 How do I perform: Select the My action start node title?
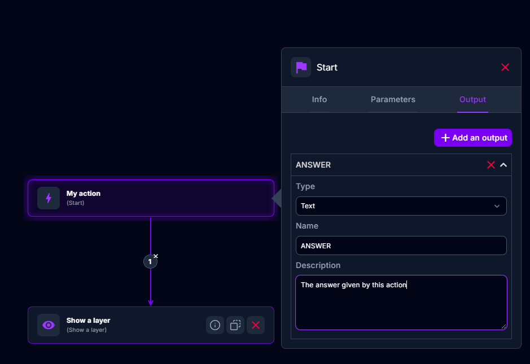click(84, 194)
